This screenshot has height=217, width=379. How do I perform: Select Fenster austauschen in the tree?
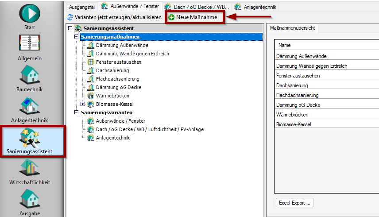112,62
